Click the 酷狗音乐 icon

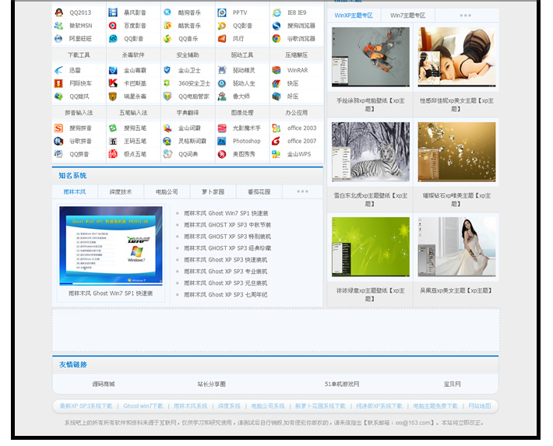coord(167,12)
